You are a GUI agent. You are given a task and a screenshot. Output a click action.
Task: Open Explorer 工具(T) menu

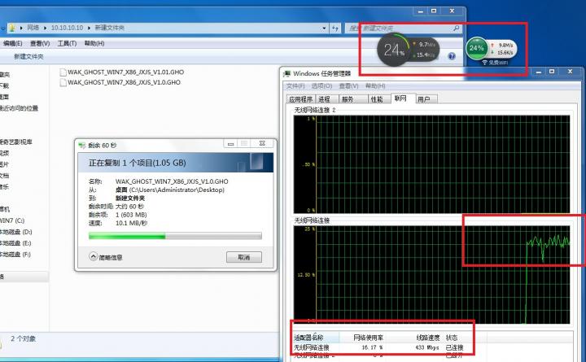pos(67,43)
